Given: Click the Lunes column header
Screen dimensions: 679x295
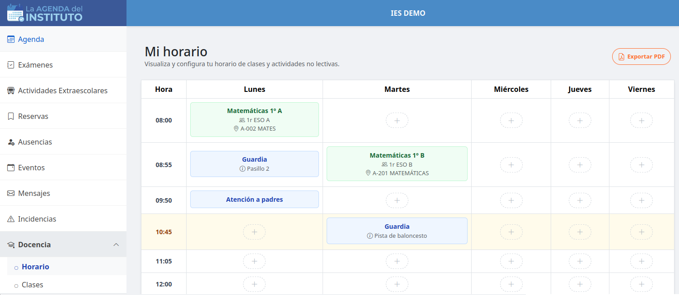Looking at the screenshot, I should click(254, 89).
